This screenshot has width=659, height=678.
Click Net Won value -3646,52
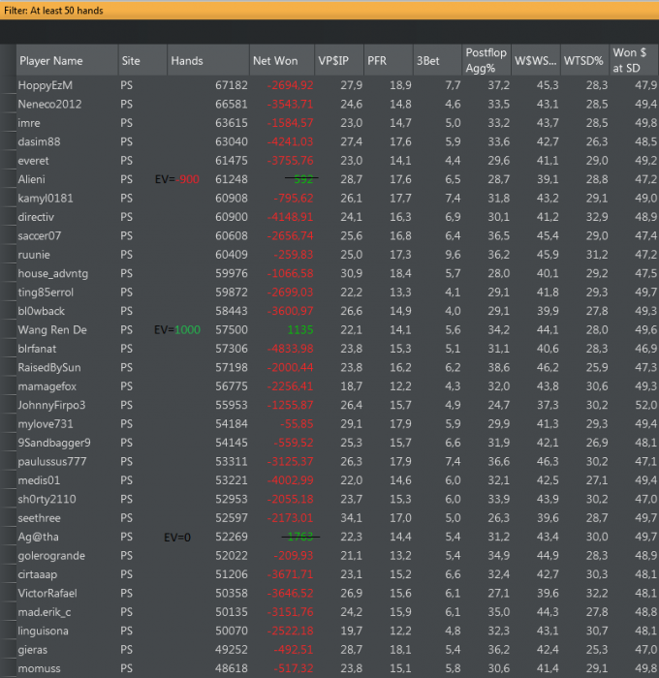[x=290, y=593]
